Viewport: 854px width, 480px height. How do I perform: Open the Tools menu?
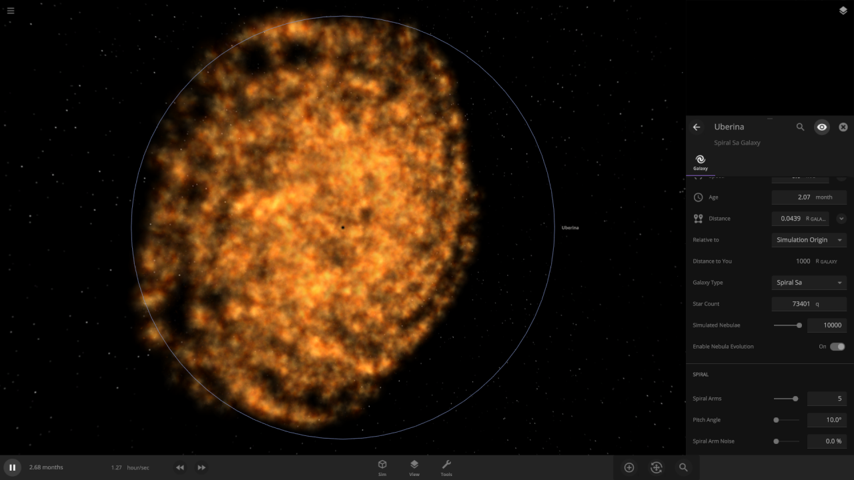(446, 467)
